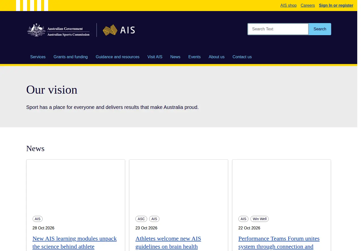
Task: Click the News section heading
Action: click(35, 149)
